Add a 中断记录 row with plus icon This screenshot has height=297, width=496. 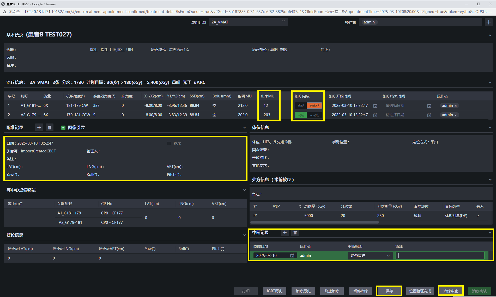point(285,233)
